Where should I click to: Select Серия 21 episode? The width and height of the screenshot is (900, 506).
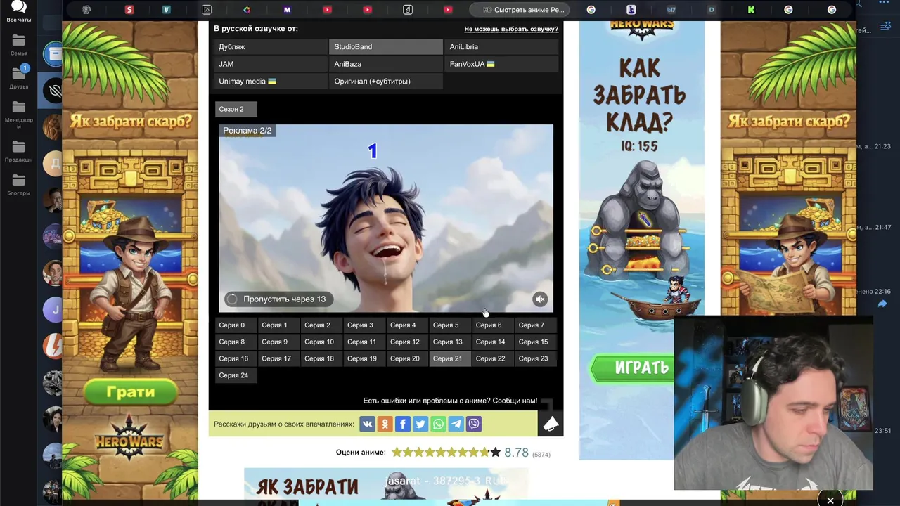click(450, 358)
